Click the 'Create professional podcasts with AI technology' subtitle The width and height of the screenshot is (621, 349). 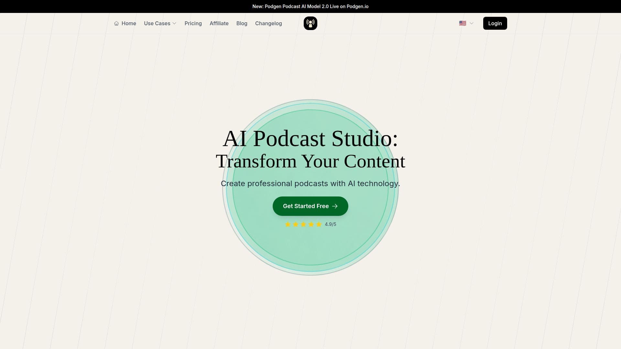(310, 184)
